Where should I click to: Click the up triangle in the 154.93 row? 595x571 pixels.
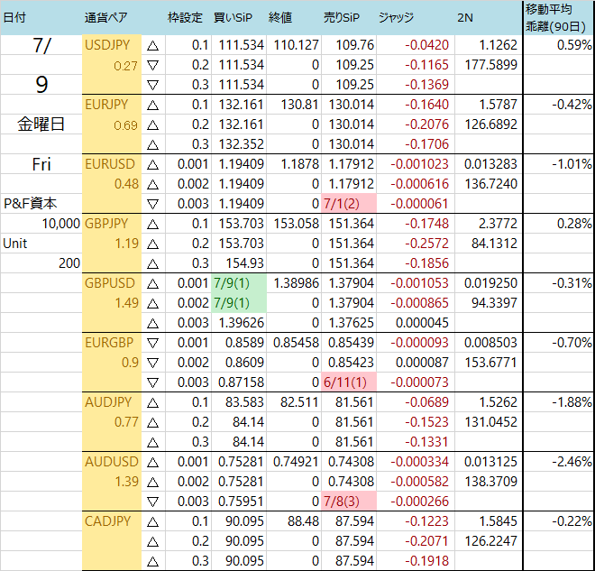pyautogui.click(x=152, y=264)
